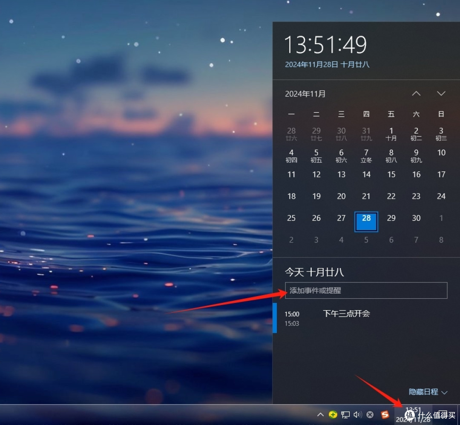460x425 pixels.
Task: Select November 30 in calendar
Action: tap(416, 218)
